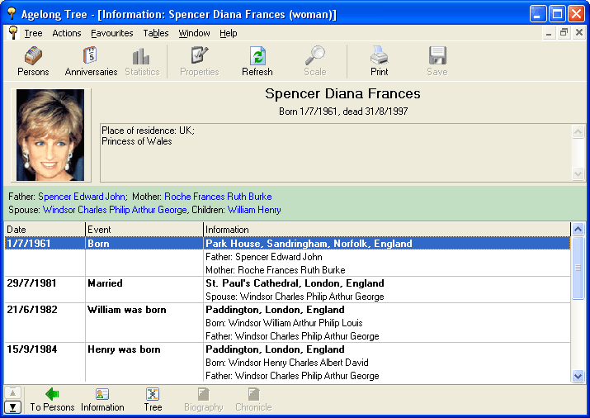Restore the inner document window
Screen dimensions: 590x418
564,33
